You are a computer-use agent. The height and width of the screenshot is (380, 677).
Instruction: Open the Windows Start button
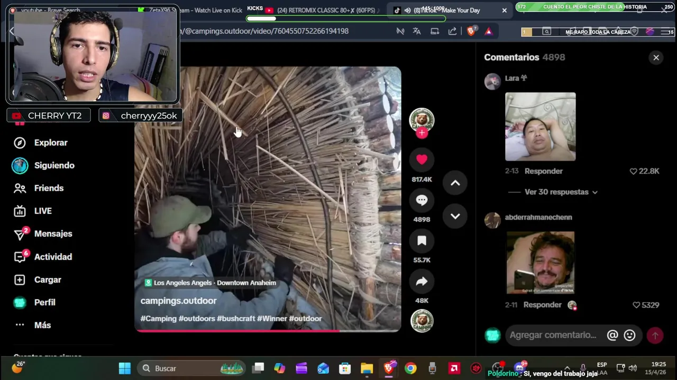coord(125,368)
